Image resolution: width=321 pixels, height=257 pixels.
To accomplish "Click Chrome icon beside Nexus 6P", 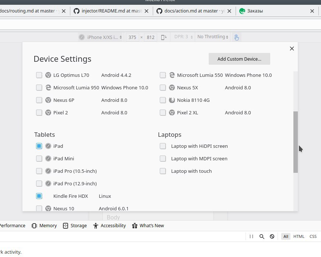I will pos(48,100).
